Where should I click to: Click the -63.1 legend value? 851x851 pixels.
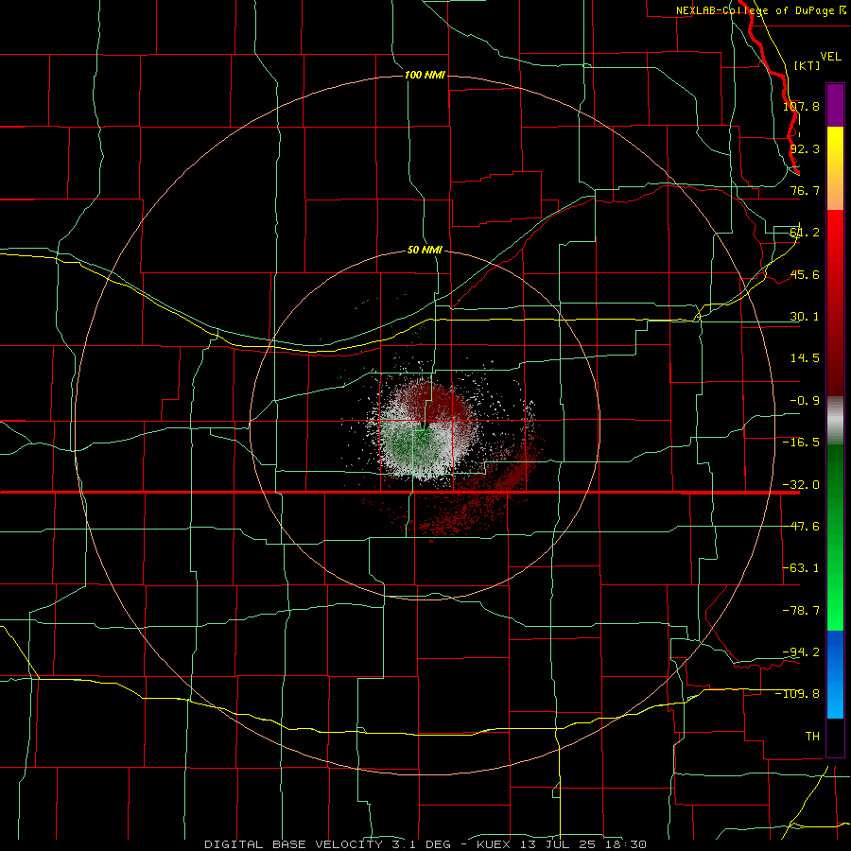[801, 568]
